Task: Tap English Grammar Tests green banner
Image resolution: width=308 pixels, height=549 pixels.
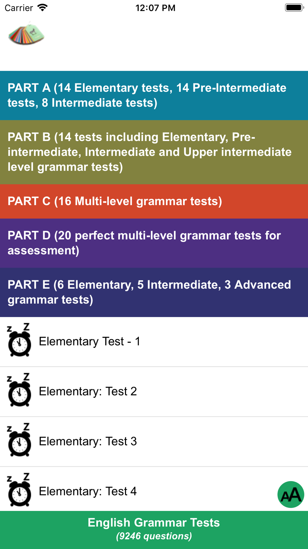Action: click(x=154, y=530)
